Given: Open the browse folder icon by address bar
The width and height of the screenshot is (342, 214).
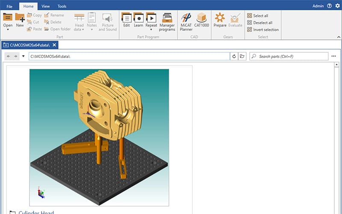Looking at the screenshot, I should 242,56.
